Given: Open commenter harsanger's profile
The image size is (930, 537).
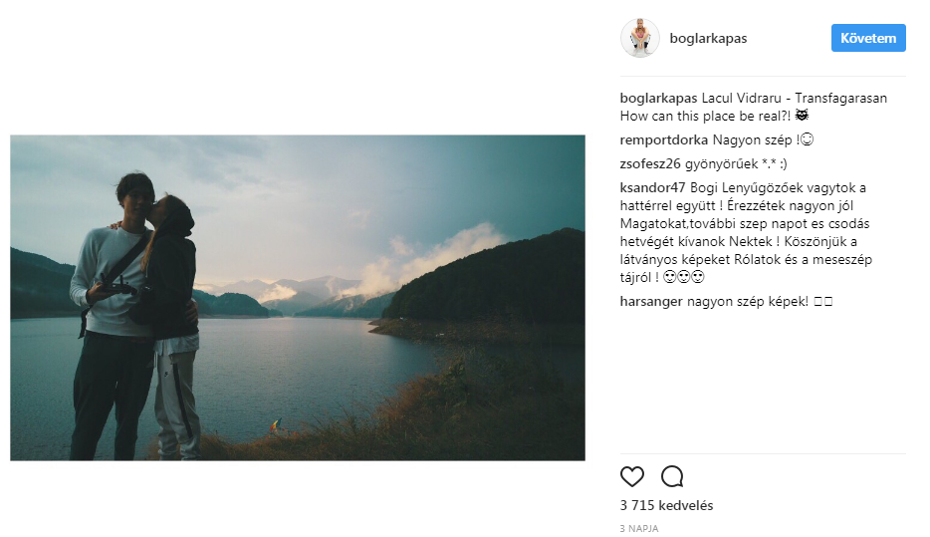Looking at the screenshot, I should 651,302.
